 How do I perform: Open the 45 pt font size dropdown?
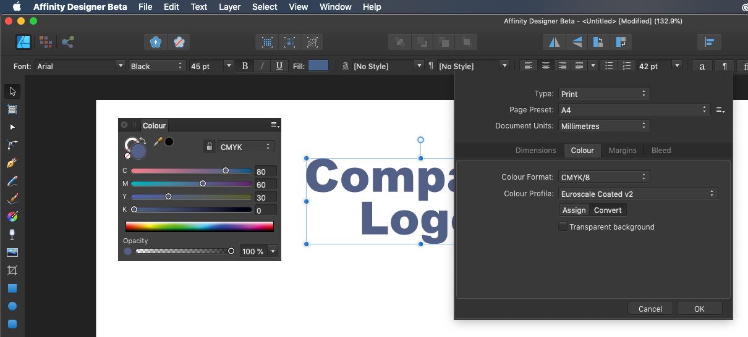click(211, 66)
